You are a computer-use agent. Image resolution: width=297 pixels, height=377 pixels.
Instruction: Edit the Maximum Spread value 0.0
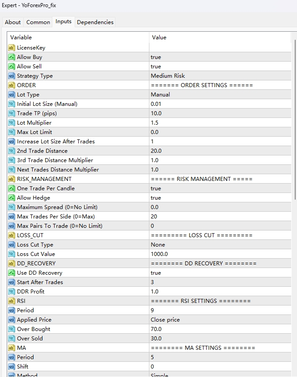click(x=220, y=207)
